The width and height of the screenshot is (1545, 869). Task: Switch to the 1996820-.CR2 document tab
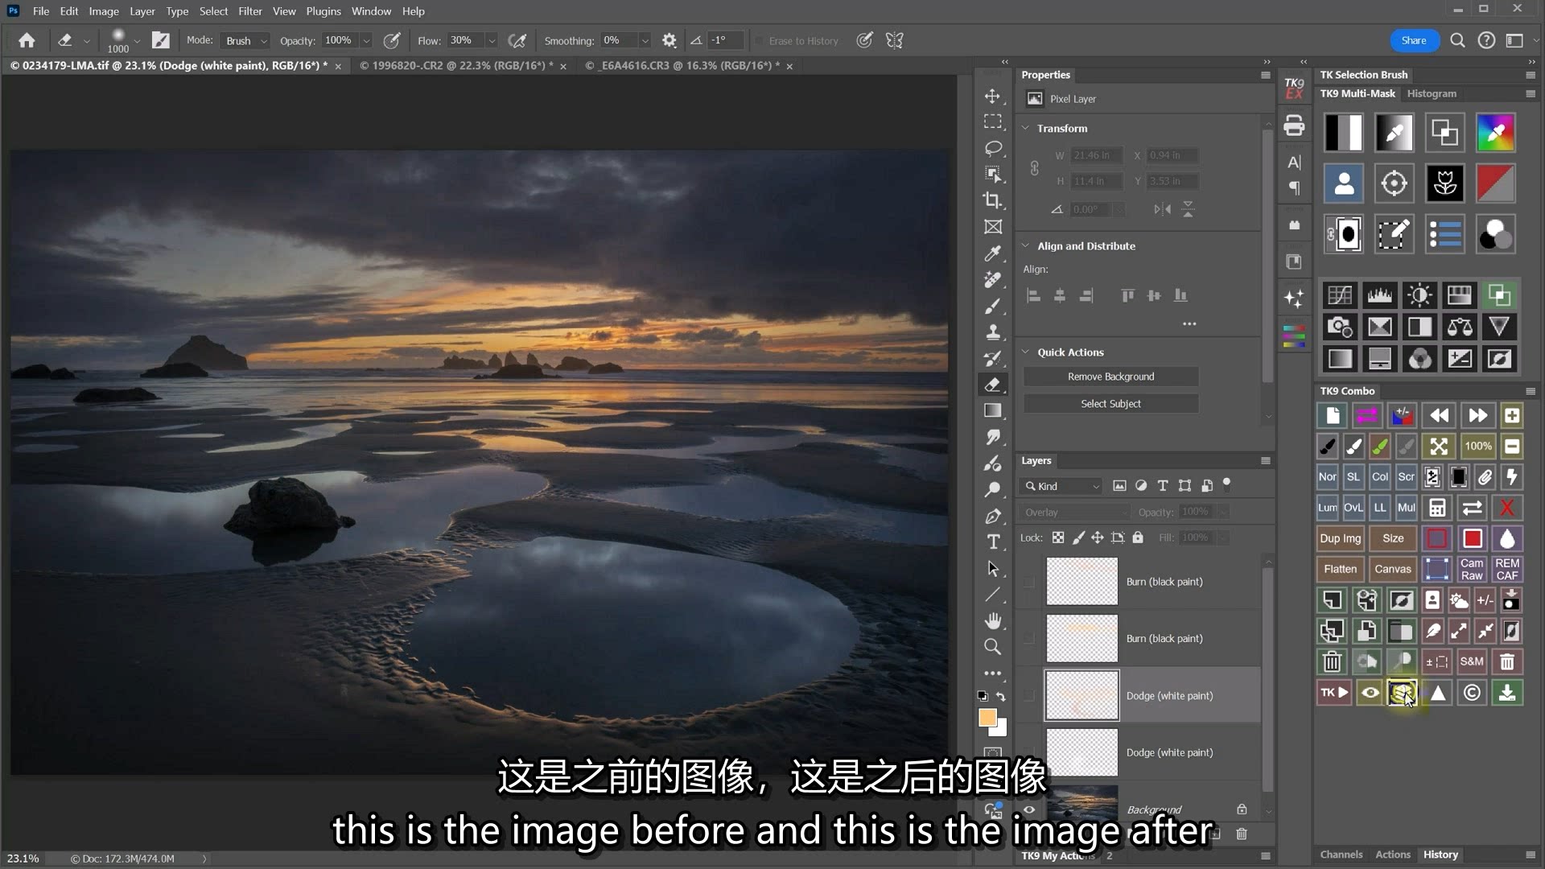tap(456, 66)
